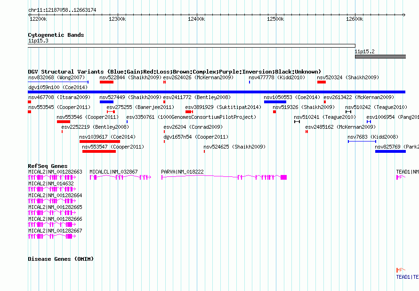Viewport: 419px width, 291px height.
Task: Click the 12500k ruler position label
Action: (x=275, y=19)
